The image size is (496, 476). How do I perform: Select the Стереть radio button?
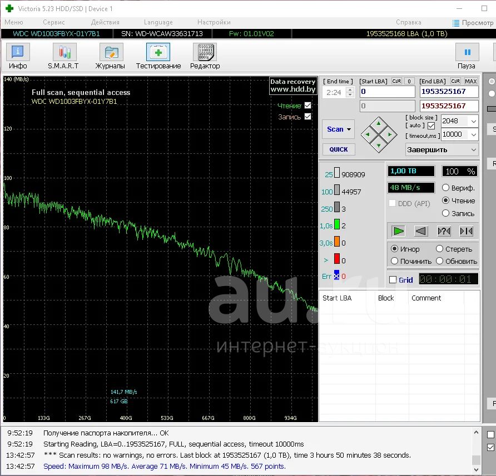point(439,249)
